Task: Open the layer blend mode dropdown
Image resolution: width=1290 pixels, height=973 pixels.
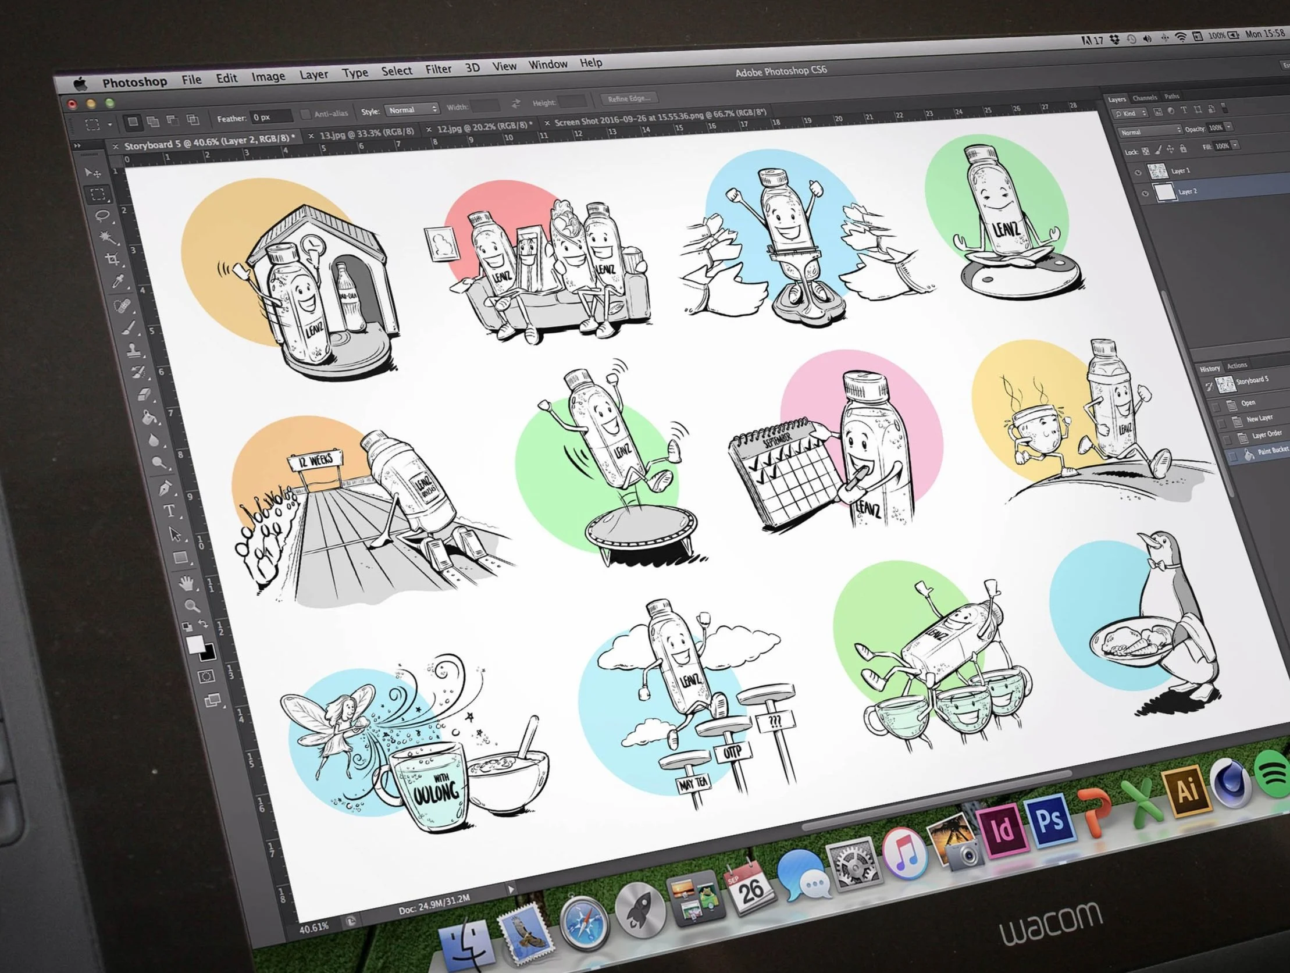Action: click(1149, 131)
